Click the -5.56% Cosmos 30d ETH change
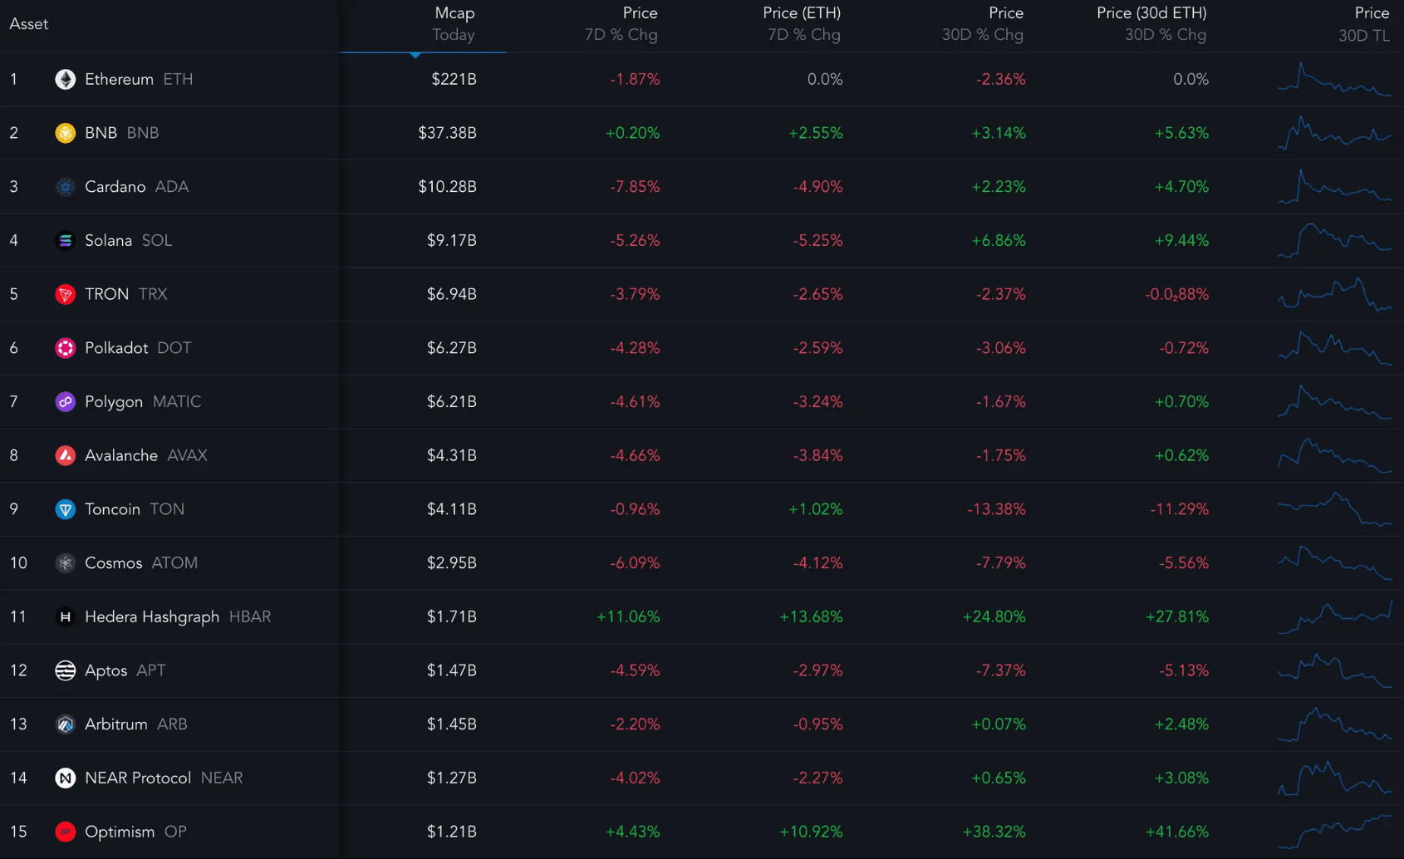 (x=1184, y=563)
